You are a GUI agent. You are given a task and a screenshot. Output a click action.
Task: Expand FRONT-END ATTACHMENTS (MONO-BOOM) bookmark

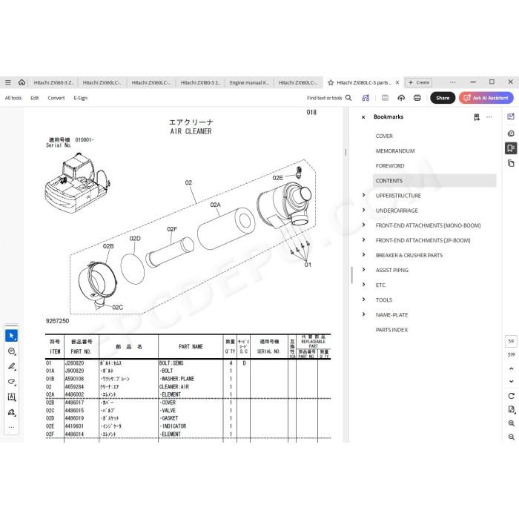tap(364, 225)
